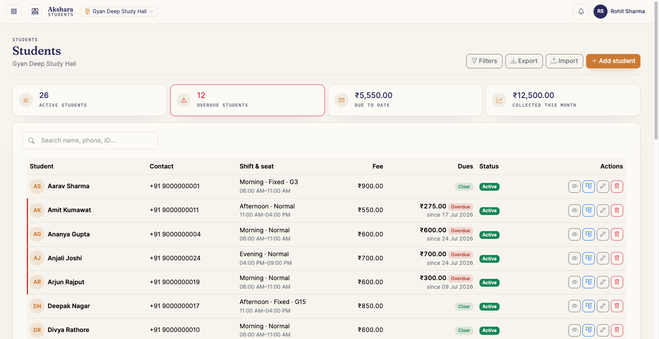Click the Contact column header
Image resolution: width=659 pixels, height=339 pixels.
tap(161, 166)
